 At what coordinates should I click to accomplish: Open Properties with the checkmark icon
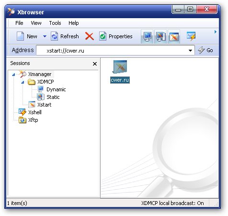pyautogui.click(x=103, y=36)
